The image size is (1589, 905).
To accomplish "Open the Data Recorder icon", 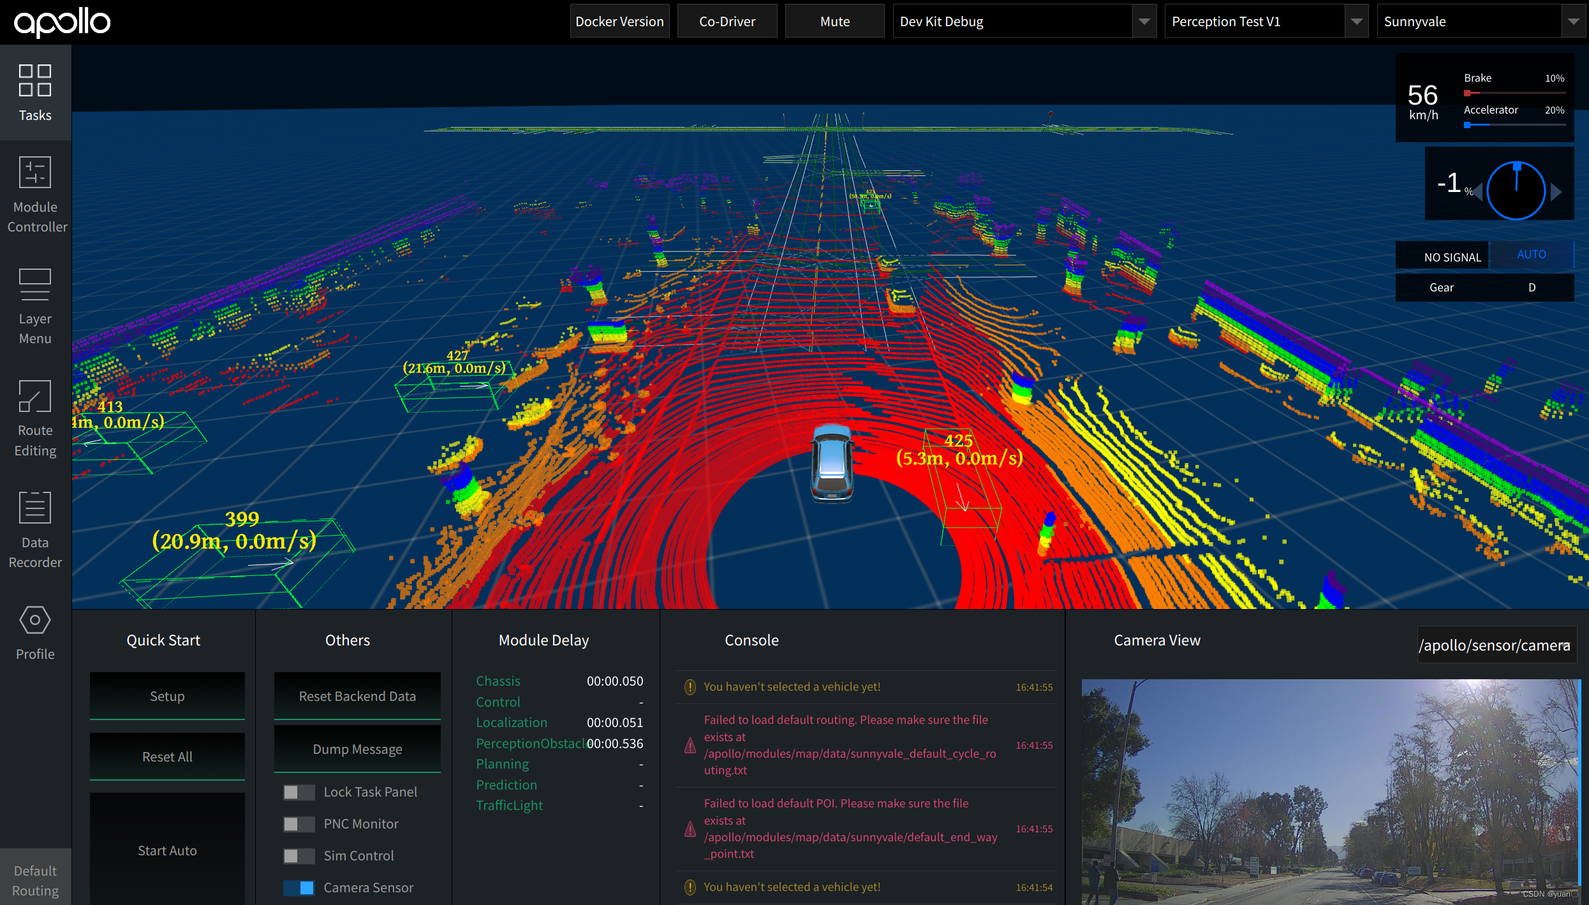I will click(x=35, y=508).
